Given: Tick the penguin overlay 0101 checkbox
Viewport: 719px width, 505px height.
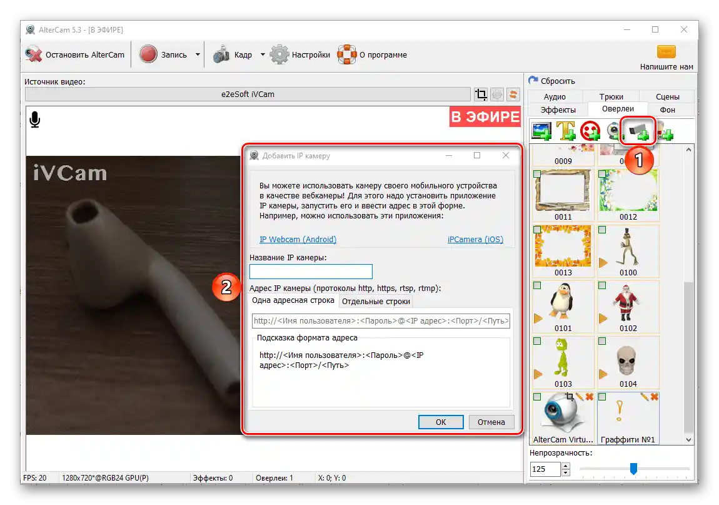Looking at the screenshot, I should pyautogui.click(x=538, y=285).
